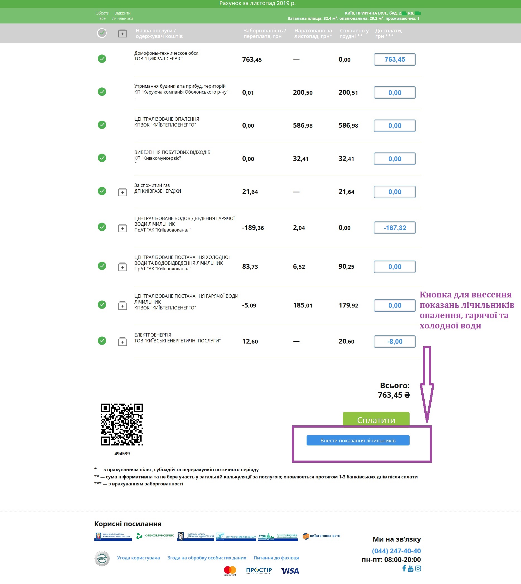Expand meters for ЕЛЕКТРОЕНЕРГІЯ row
This screenshot has height=584, width=521.
(x=123, y=341)
